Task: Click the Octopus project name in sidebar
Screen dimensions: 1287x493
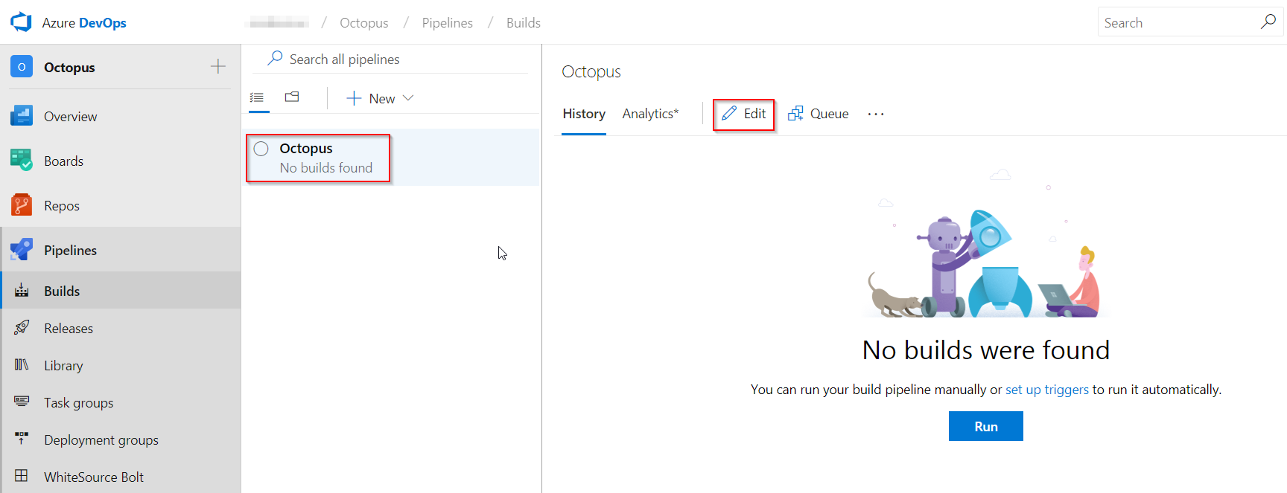Action: click(69, 68)
